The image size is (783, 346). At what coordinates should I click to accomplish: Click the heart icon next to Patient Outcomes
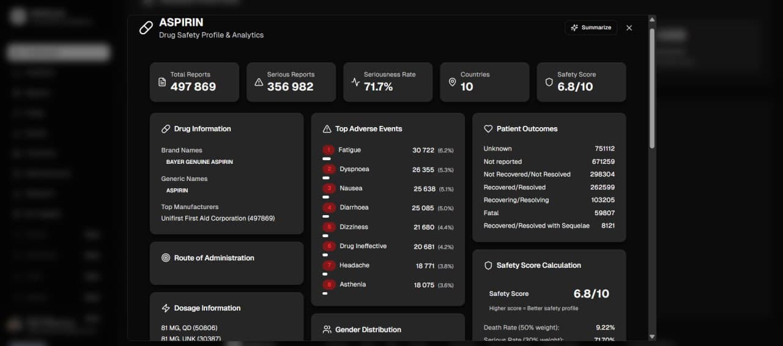488,129
